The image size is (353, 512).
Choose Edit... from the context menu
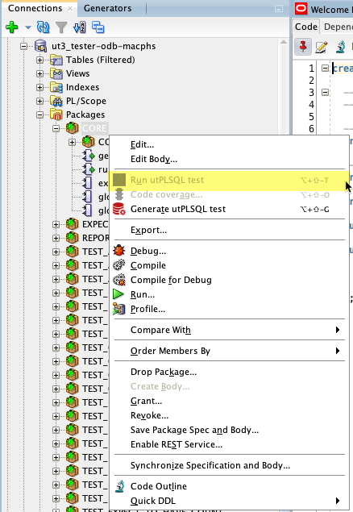click(x=230, y=144)
